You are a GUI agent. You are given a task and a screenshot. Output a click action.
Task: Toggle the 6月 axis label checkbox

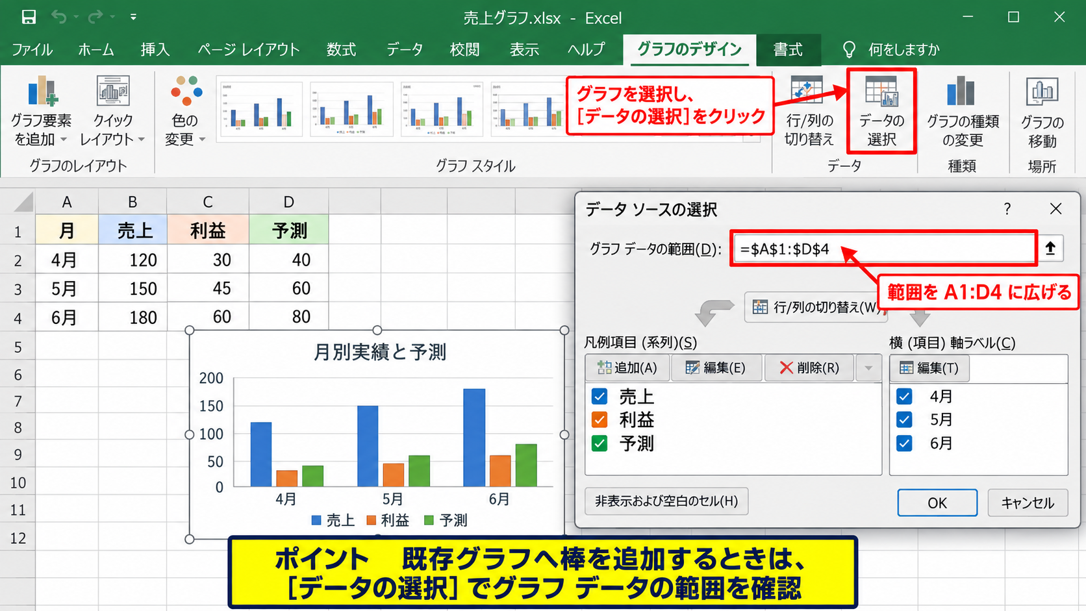pos(904,443)
